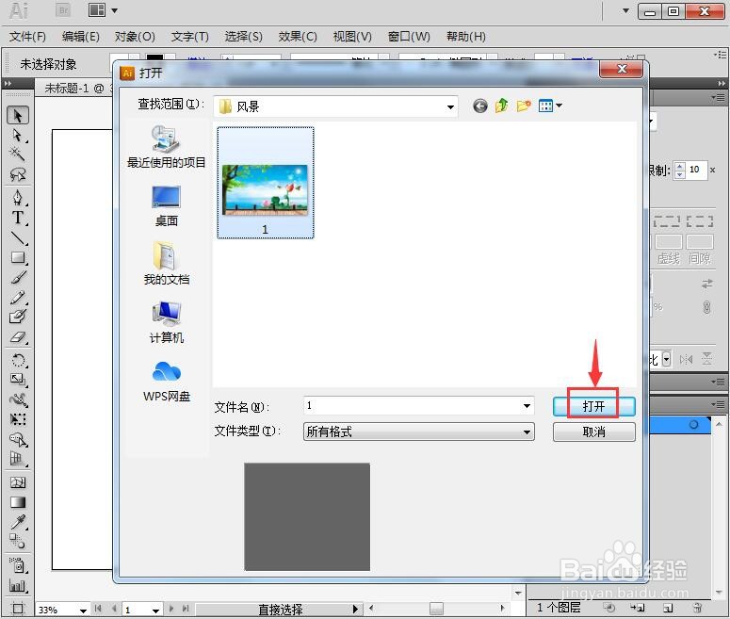Go up one folder level
The image size is (730, 619).
coord(501,106)
